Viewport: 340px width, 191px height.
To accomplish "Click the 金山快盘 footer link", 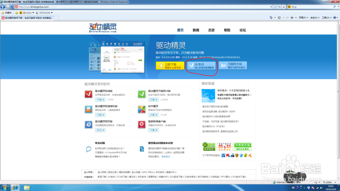I will point(136,172).
